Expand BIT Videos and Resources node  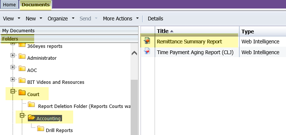(13, 79)
